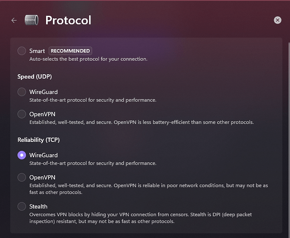Click the Reliability (TCP) section heading
The width and height of the screenshot is (290, 238).
(39, 140)
